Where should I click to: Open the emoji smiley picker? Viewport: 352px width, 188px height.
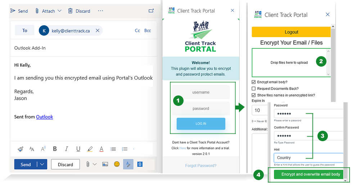[x=117, y=164]
